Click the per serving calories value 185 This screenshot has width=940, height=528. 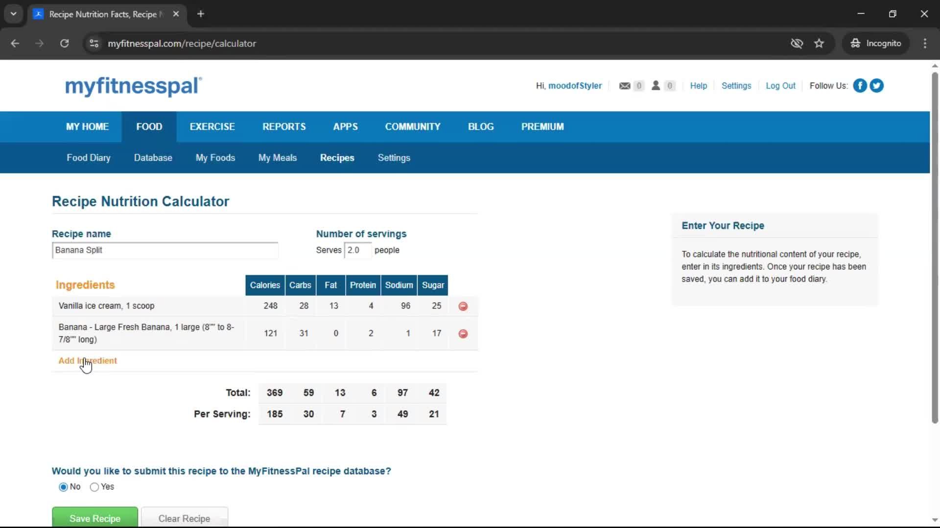(x=274, y=414)
